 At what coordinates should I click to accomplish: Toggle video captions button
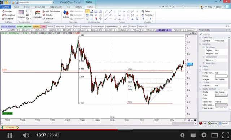click(x=193, y=135)
